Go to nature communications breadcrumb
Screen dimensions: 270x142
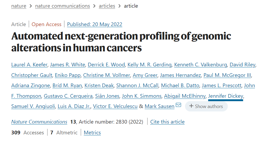[63, 6]
